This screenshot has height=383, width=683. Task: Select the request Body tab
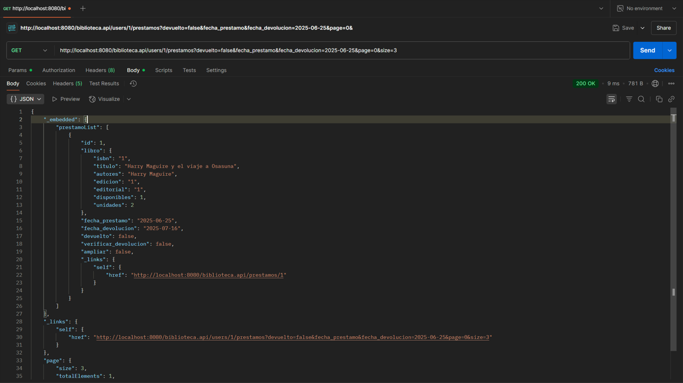pyautogui.click(x=136, y=70)
